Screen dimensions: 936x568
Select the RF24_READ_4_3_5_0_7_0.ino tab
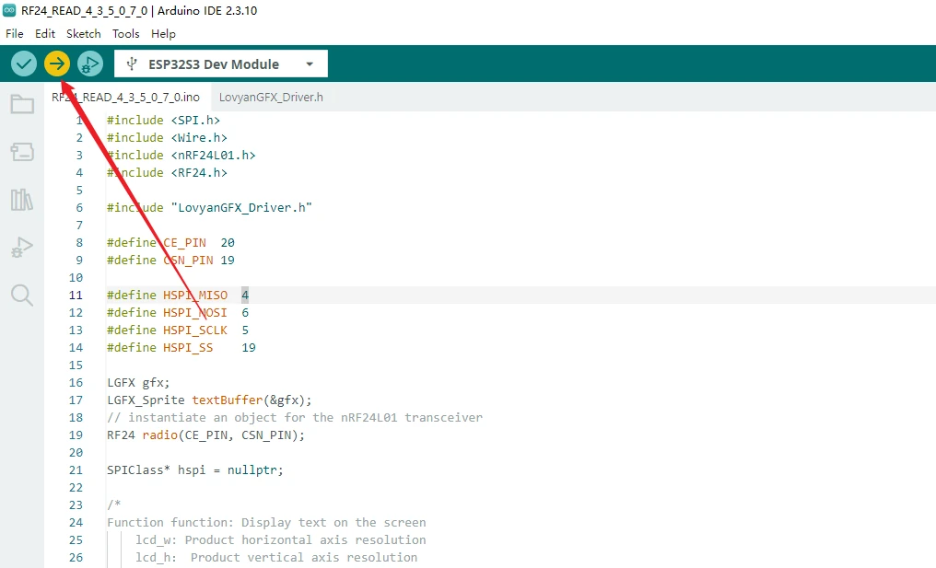(x=126, y=98)
